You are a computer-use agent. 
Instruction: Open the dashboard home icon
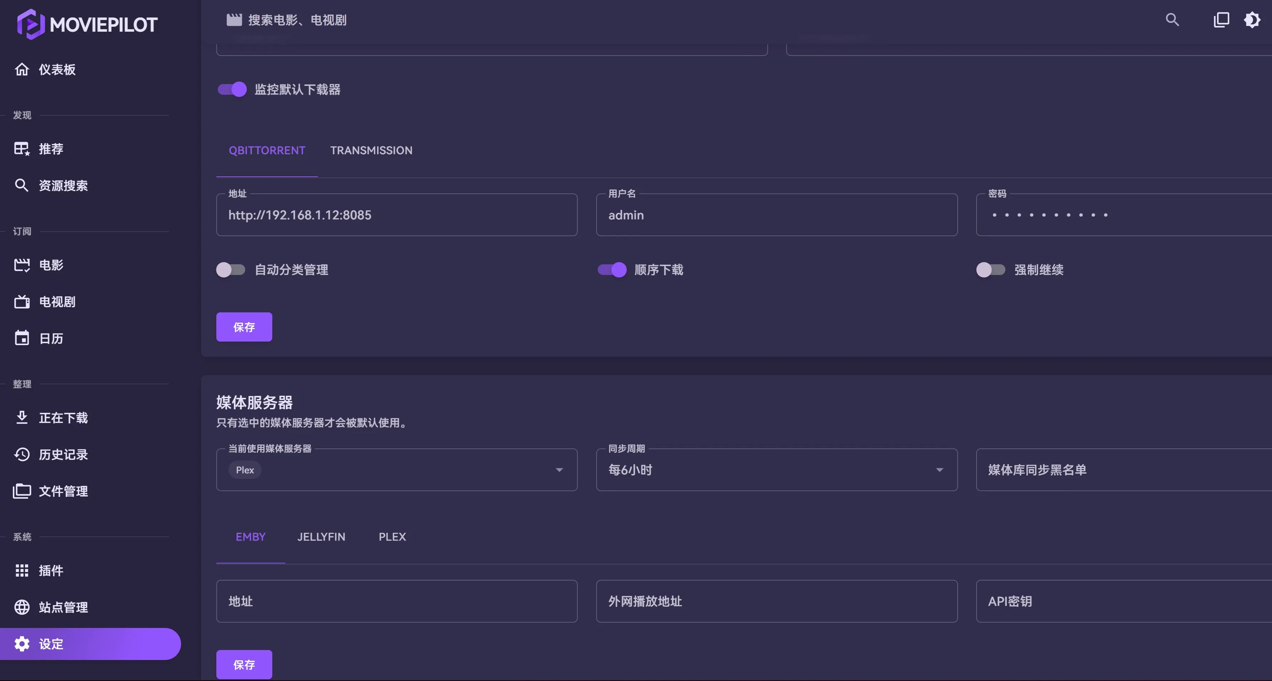click(x=22, y=69)
